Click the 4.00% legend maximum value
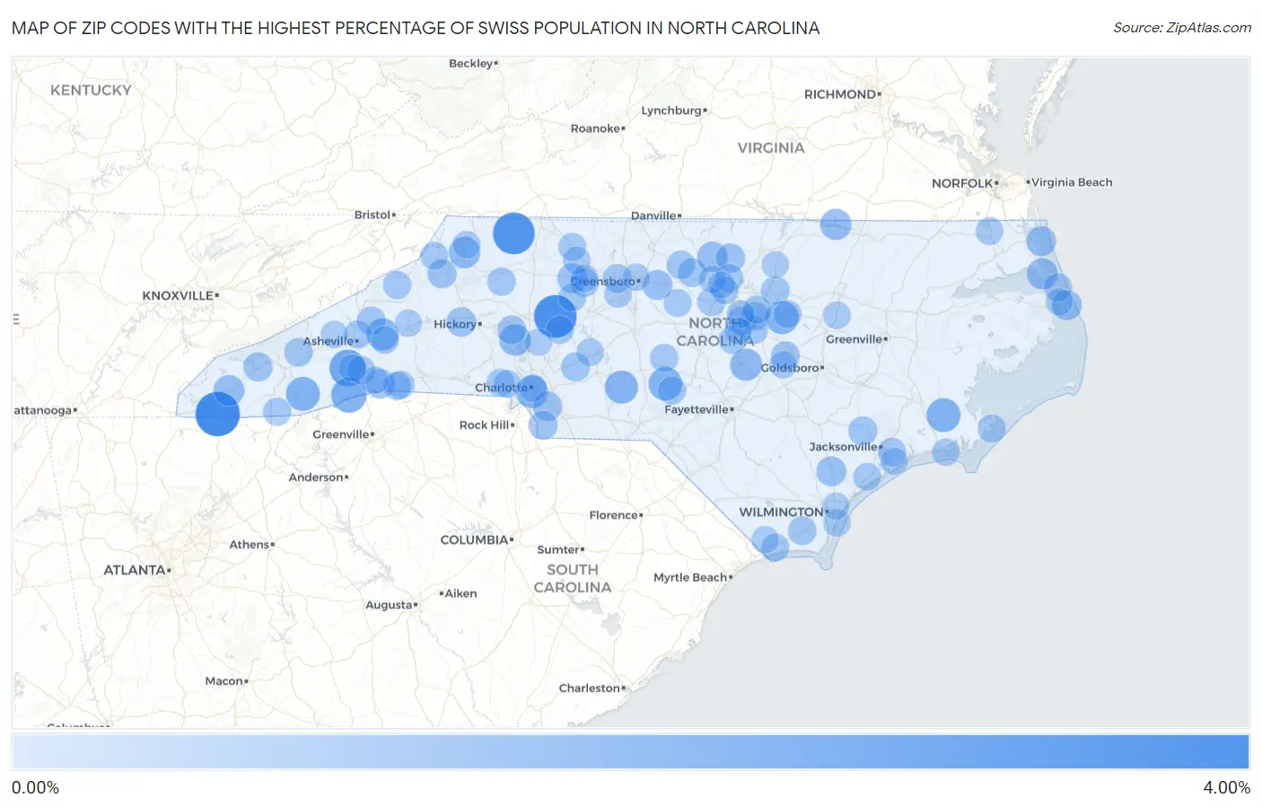 point(1226,787)
